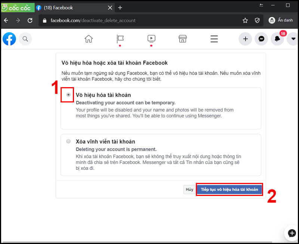
Task: Open the hamburger menu
Action: point(214,39)
